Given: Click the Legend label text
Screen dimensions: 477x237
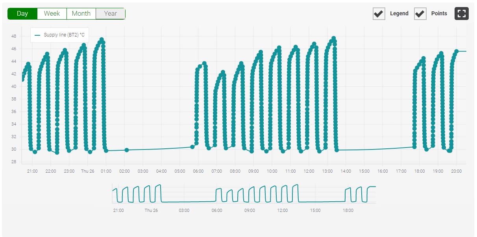Looking at the screenshot, I should tap(399, 13).
